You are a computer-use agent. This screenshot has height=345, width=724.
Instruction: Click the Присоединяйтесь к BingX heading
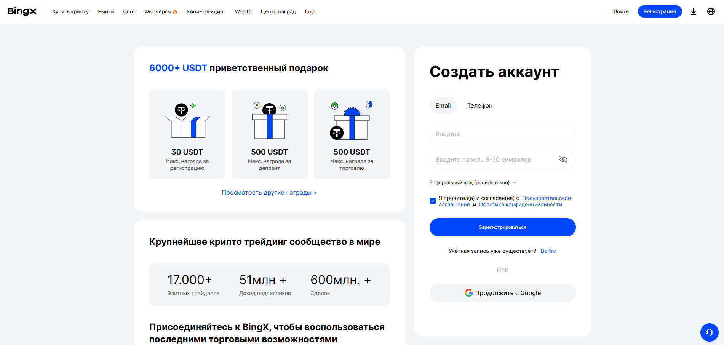(x=267, y=333)
